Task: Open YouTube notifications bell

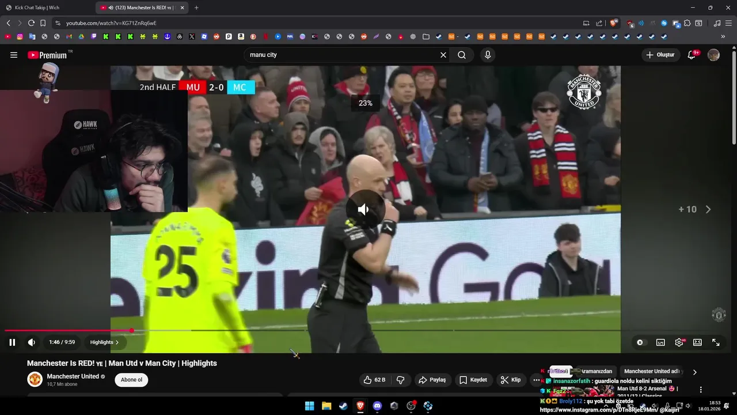Action: 693,55
